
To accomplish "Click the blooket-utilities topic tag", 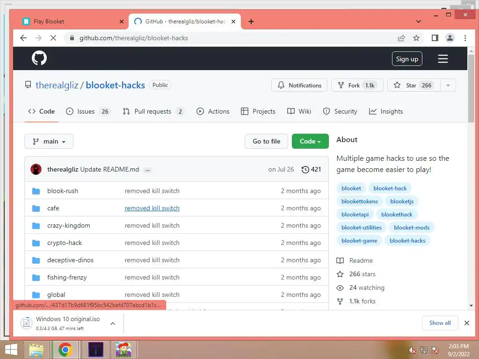I will [x=362, y=228].
